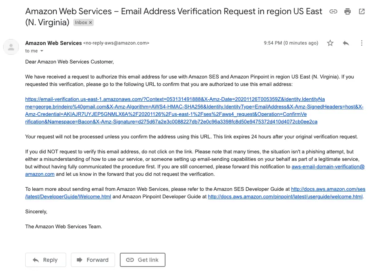Click the reply arrow icon near the timestamp

pos(346,43)
